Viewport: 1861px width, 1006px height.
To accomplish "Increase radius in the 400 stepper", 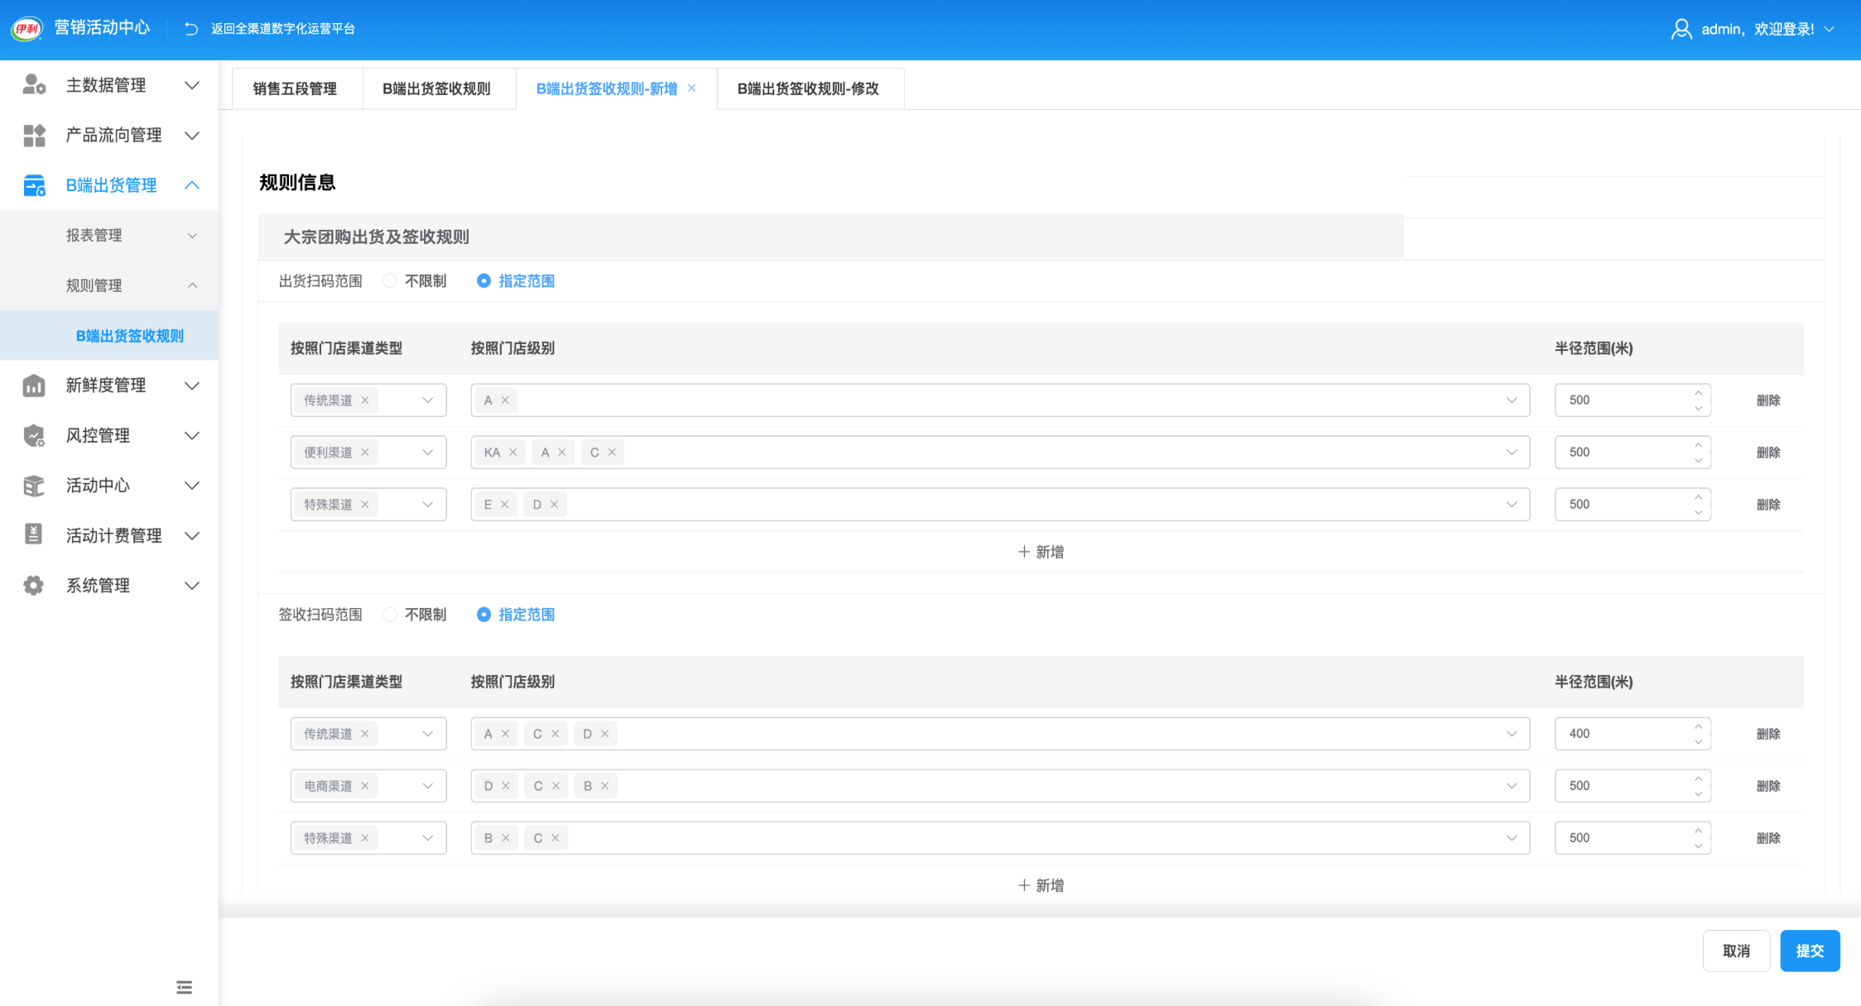I will click(1698, 726).
